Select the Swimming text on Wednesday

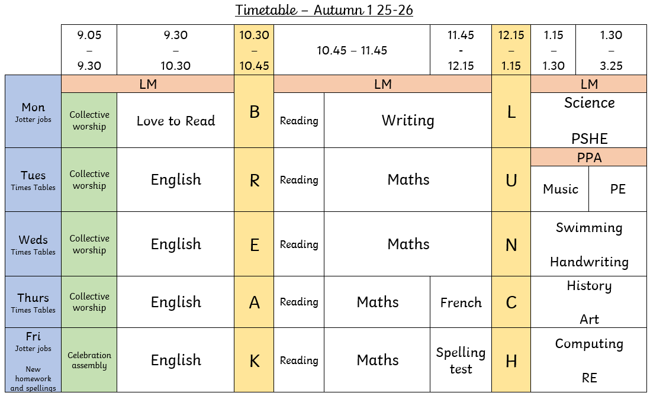coord(589,228)
